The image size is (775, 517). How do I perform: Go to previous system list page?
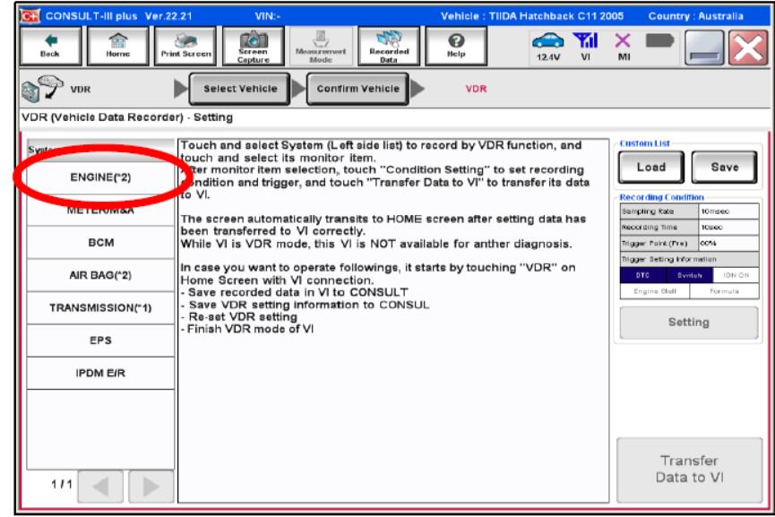tap(101, 487)
